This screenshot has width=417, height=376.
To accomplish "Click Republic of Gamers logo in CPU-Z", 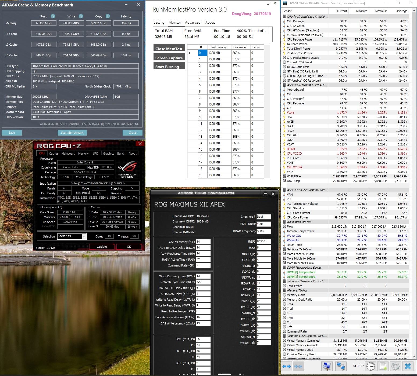I will coord(127,169).
